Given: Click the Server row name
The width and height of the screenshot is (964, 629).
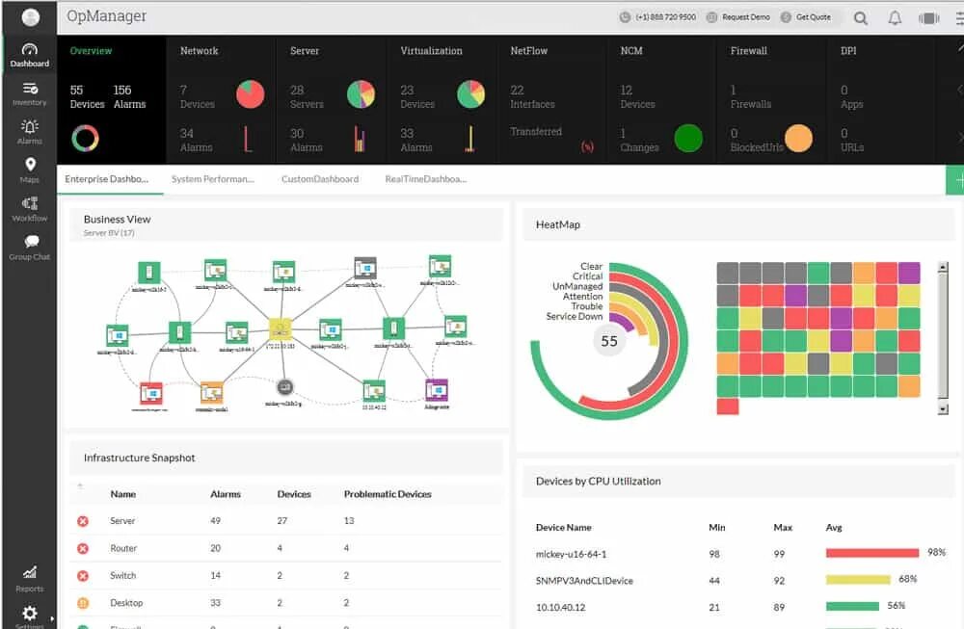Looking at the screenshot, I should click(x=122, y=521).
